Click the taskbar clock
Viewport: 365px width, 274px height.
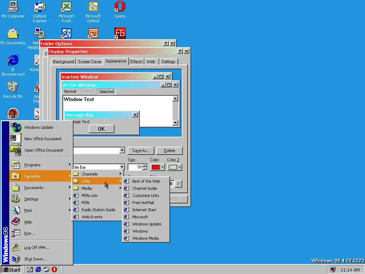[350, 270]
